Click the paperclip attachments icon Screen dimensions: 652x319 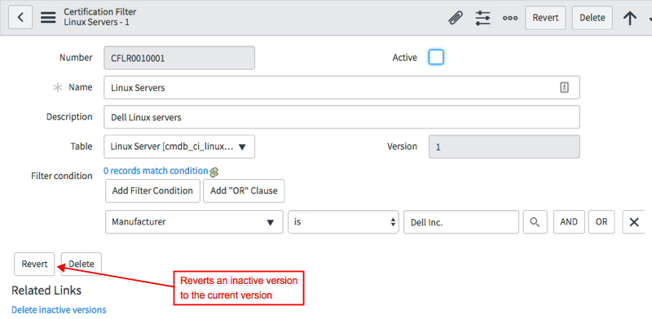pos(456,18)
